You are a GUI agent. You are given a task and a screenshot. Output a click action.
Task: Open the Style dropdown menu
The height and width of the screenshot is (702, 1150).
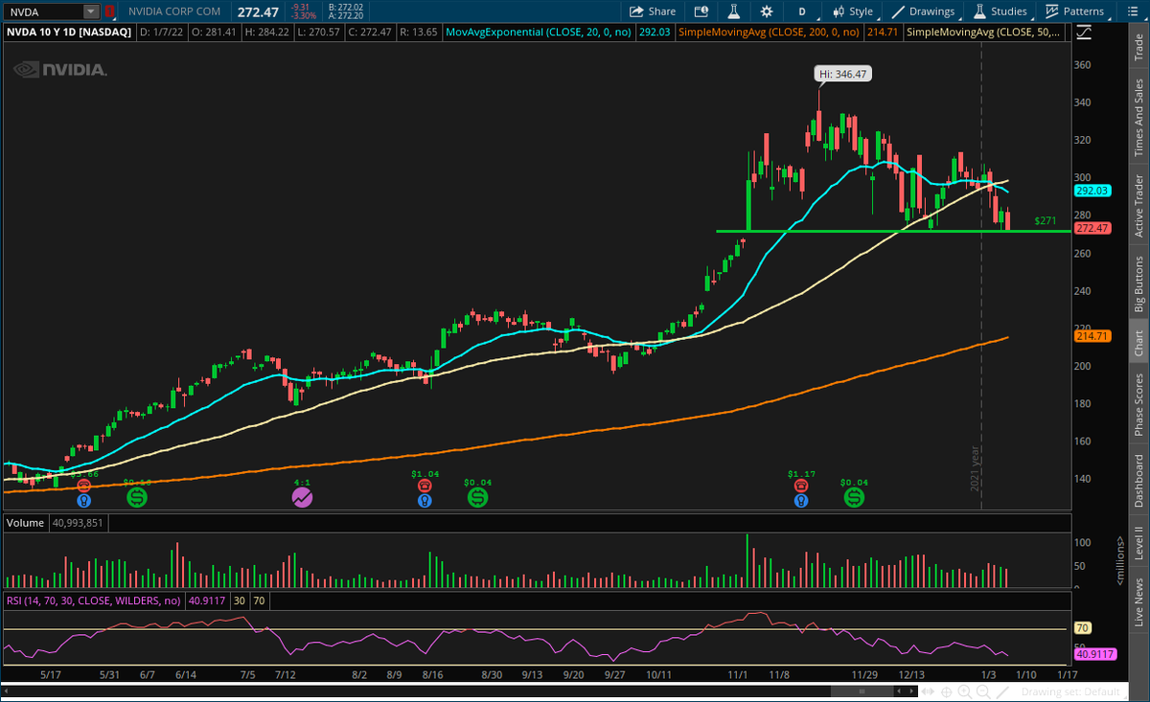(853, 11)
